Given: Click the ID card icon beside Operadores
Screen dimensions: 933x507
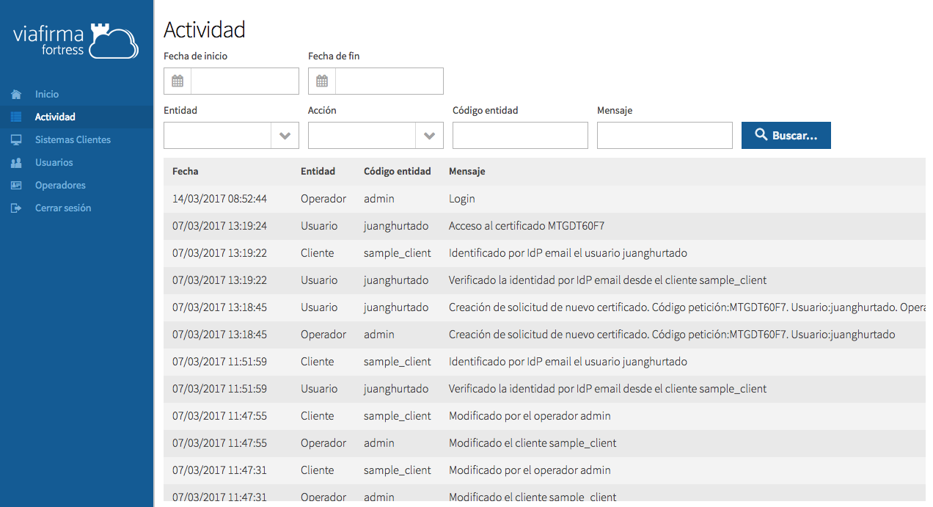Looking at the screenshot, I should click(x=16, y=185).
